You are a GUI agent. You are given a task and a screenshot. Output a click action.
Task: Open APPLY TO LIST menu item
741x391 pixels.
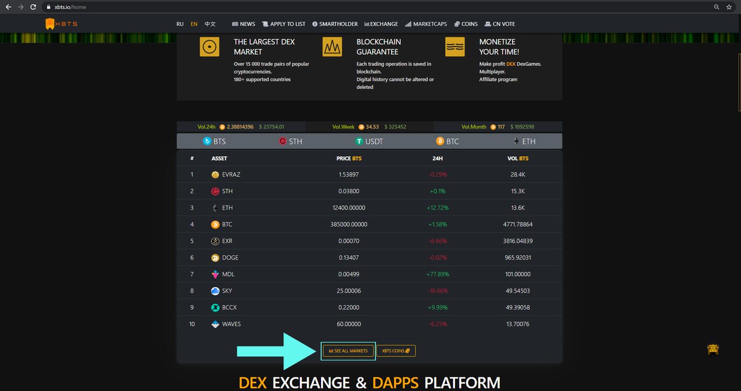(283, 24)
